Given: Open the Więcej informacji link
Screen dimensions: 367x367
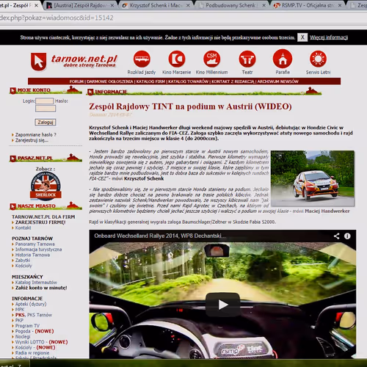Looking at the screenshot, I should pos(329,37).
